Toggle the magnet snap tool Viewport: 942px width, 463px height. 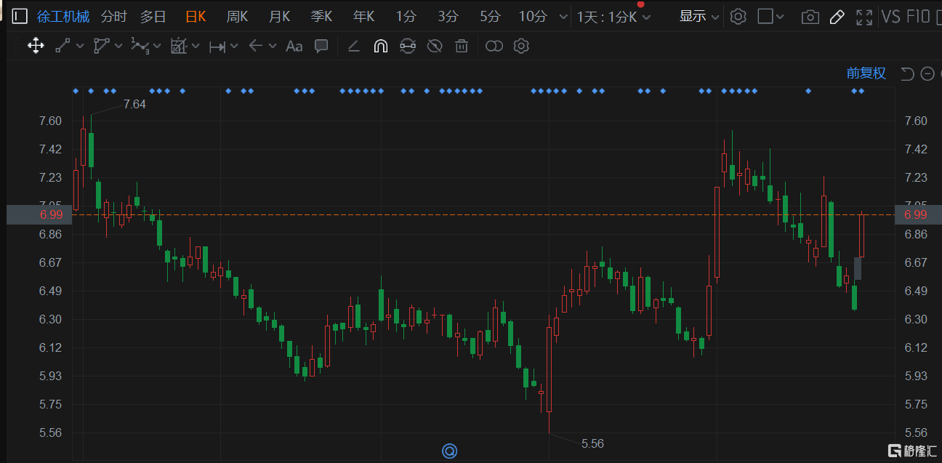tap(380, 47)
